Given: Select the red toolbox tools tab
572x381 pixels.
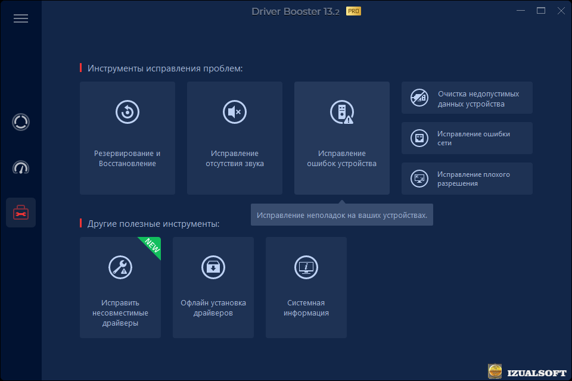Looking at the screenshot, I should (x=21, y=213).
